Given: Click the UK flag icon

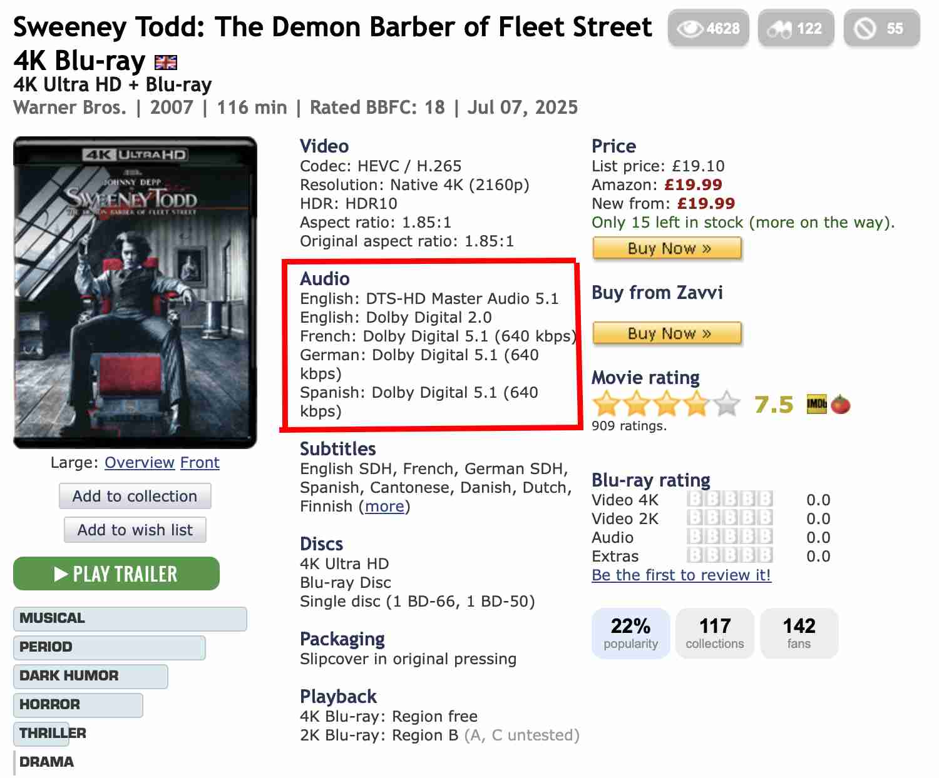Looking at the screenshot, I should pos(166,63).
